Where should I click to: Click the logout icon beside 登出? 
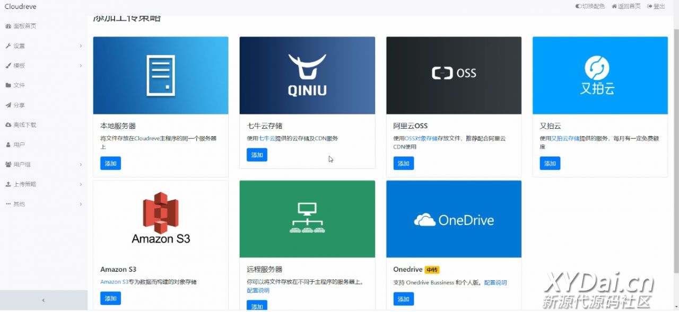pyautogui.click(x=650, y=6)
